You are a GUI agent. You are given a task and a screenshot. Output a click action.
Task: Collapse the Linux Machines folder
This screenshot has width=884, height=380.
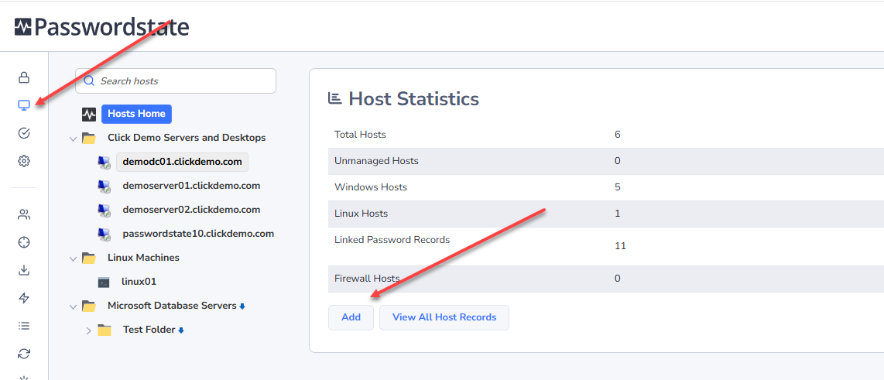coord(73,258)
